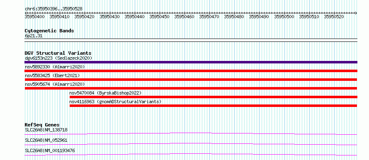Open the Cytogenetic Bands track title
The width and height of the screenshot is (369, 160).
coord(49,31)
